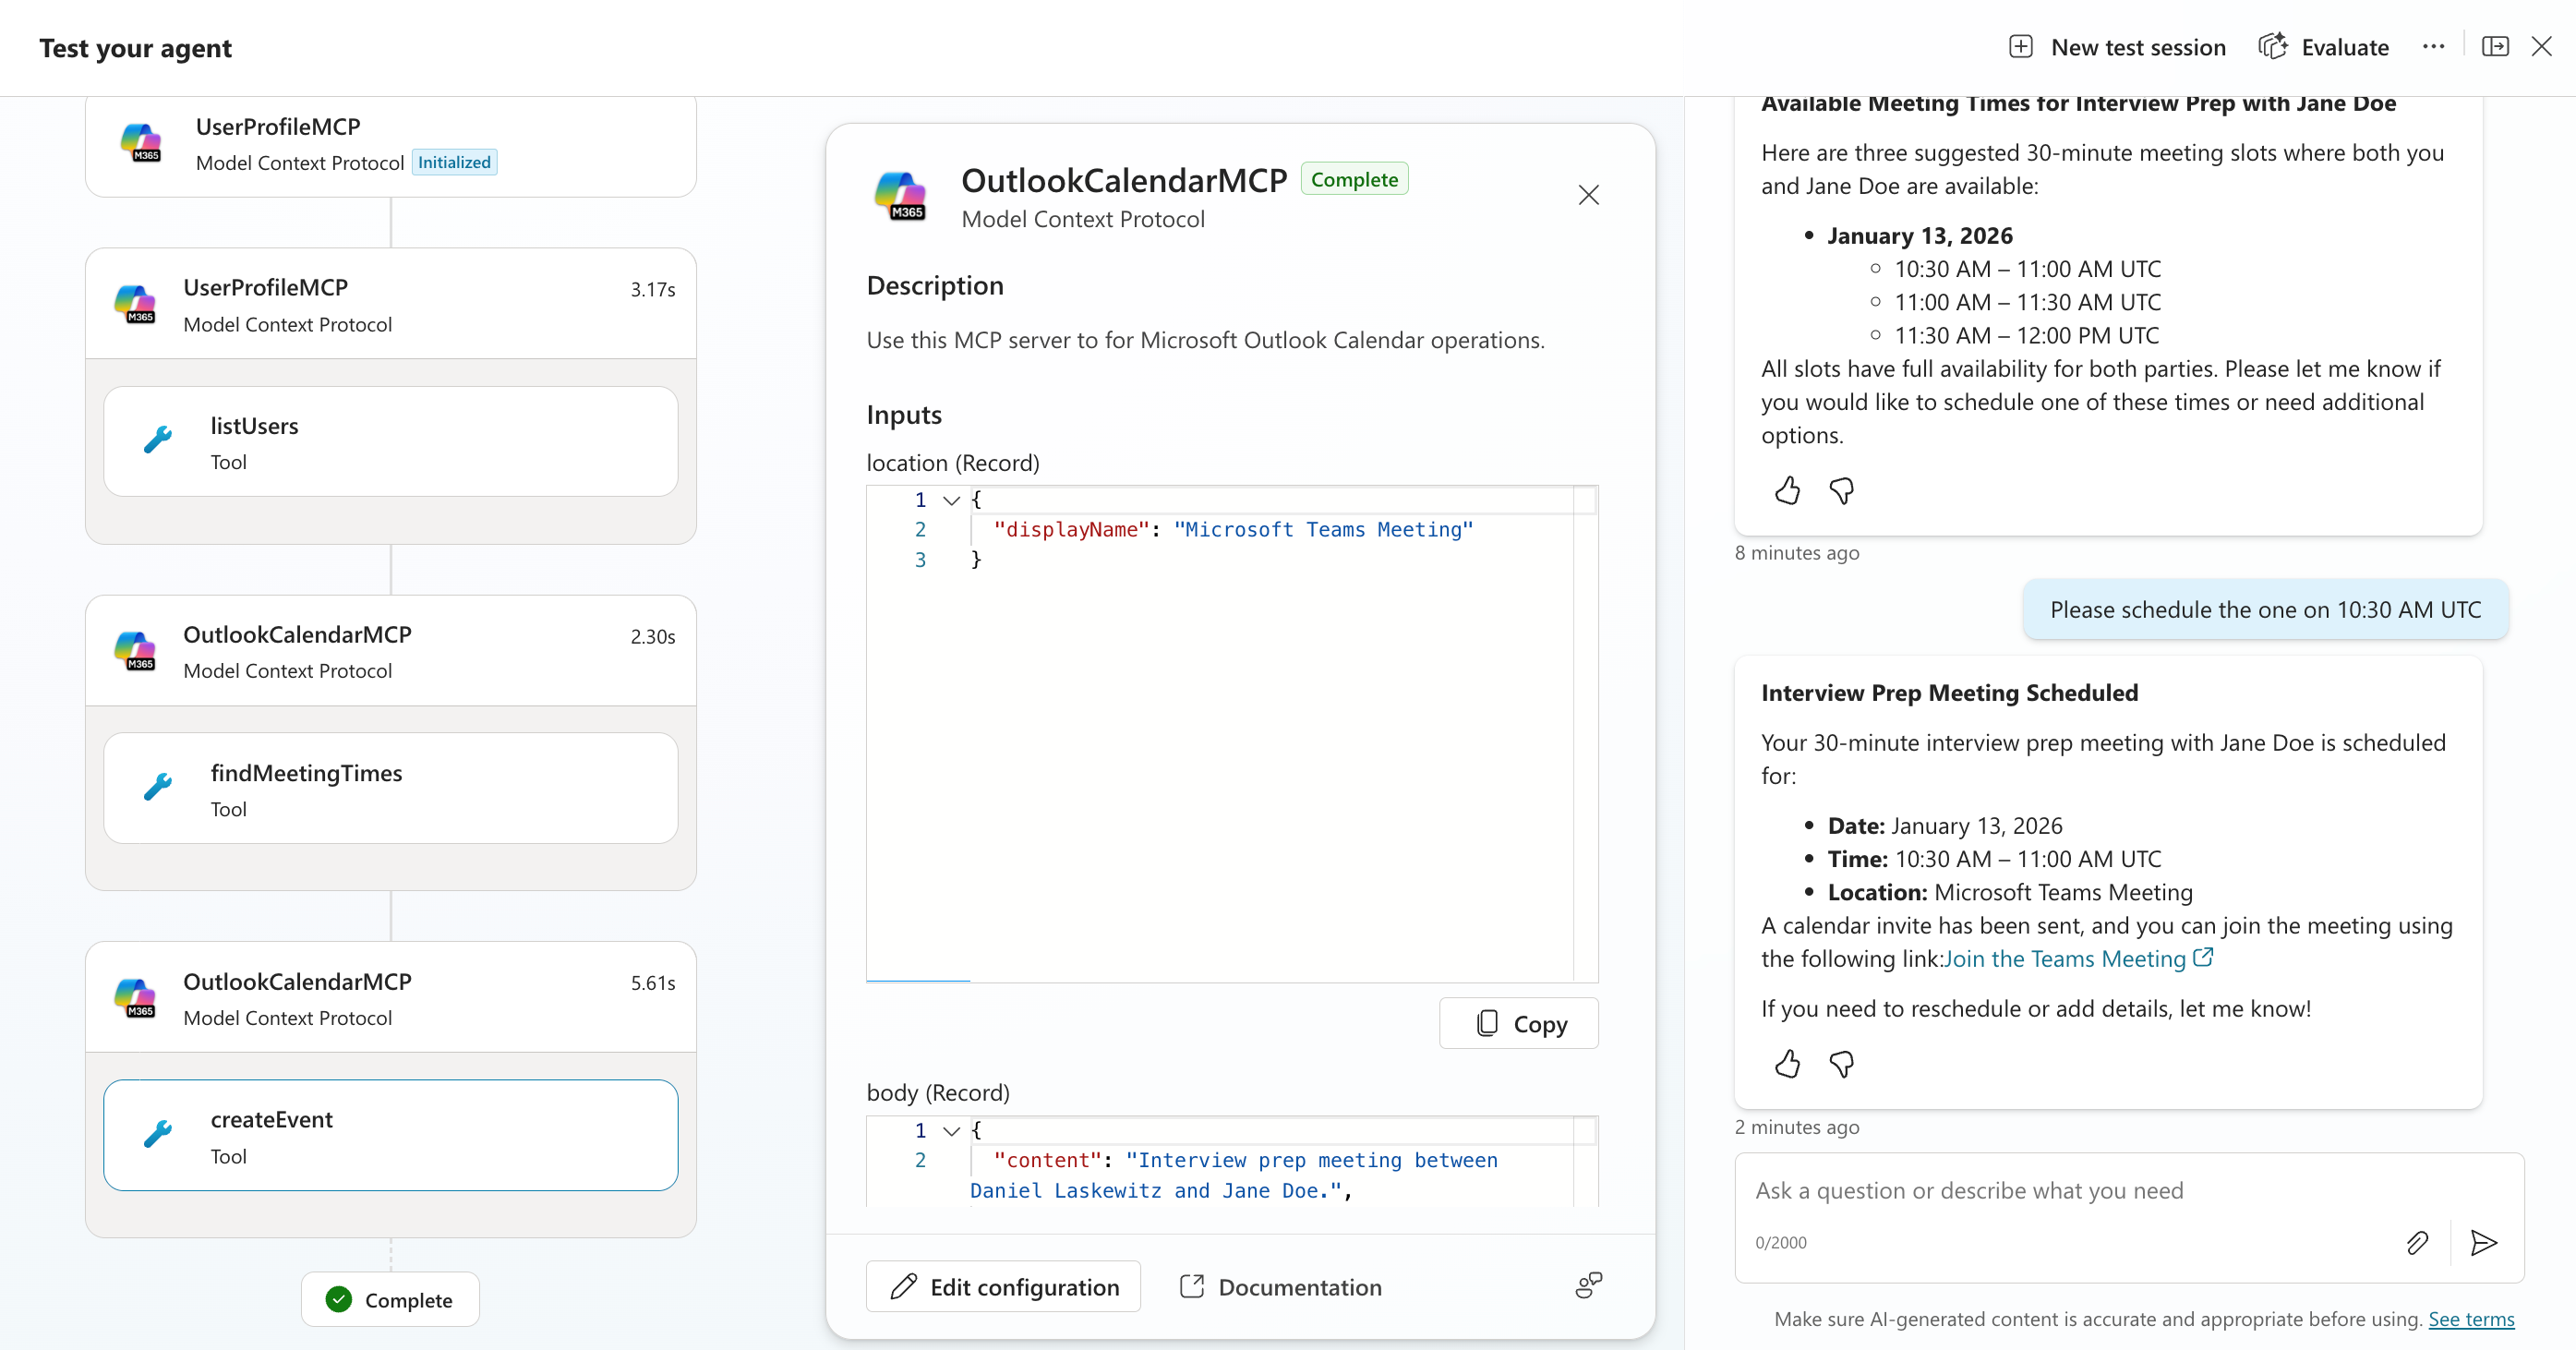Click the send message arrow icon
The image size is (2576, 1350).
(x=2483, y=1242)
